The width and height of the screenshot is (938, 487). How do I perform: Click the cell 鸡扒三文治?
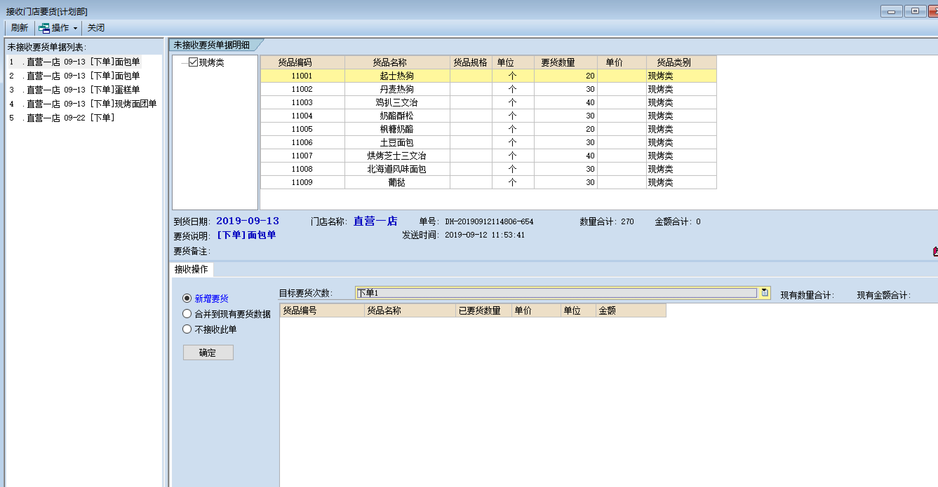(x=397, y=102)
